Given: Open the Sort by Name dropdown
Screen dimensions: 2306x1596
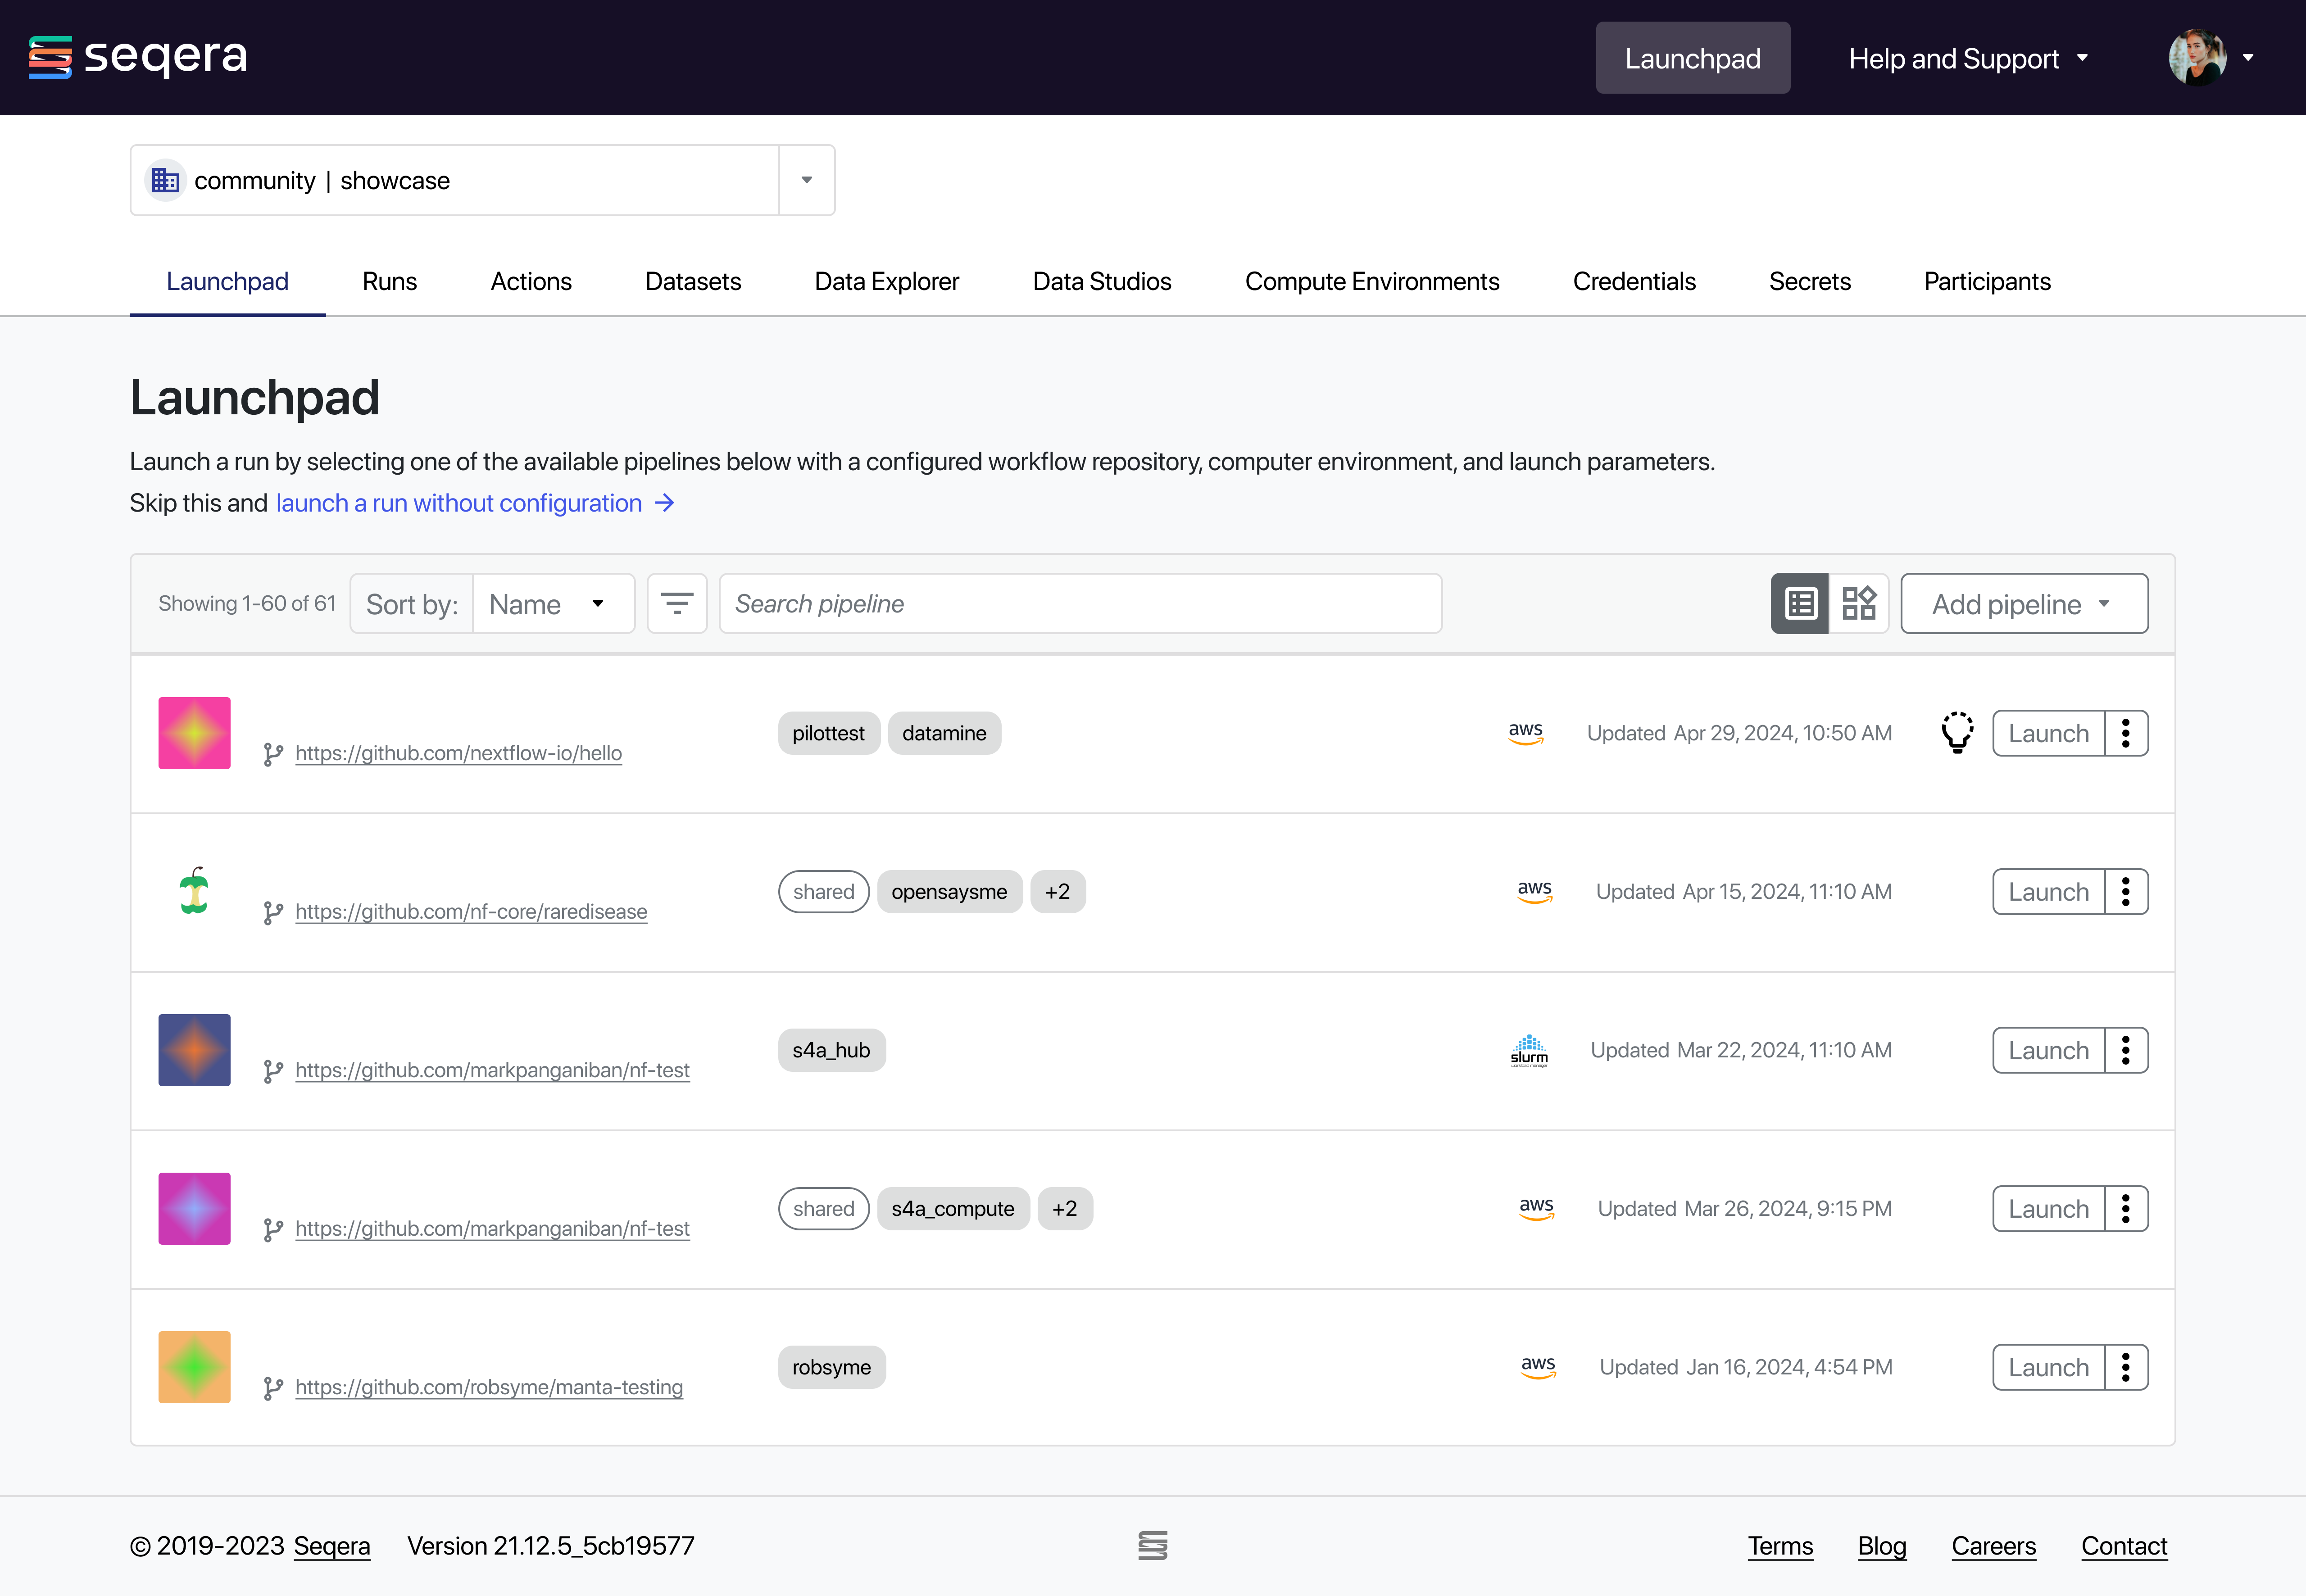Looking at the screenshot, I should pos(554,603).
